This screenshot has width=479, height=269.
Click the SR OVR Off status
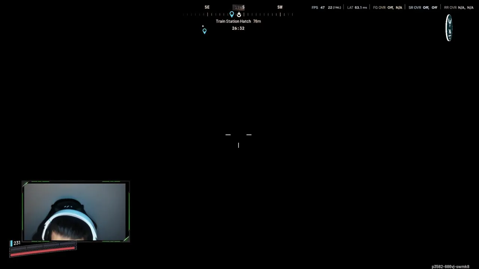[423, 7]
